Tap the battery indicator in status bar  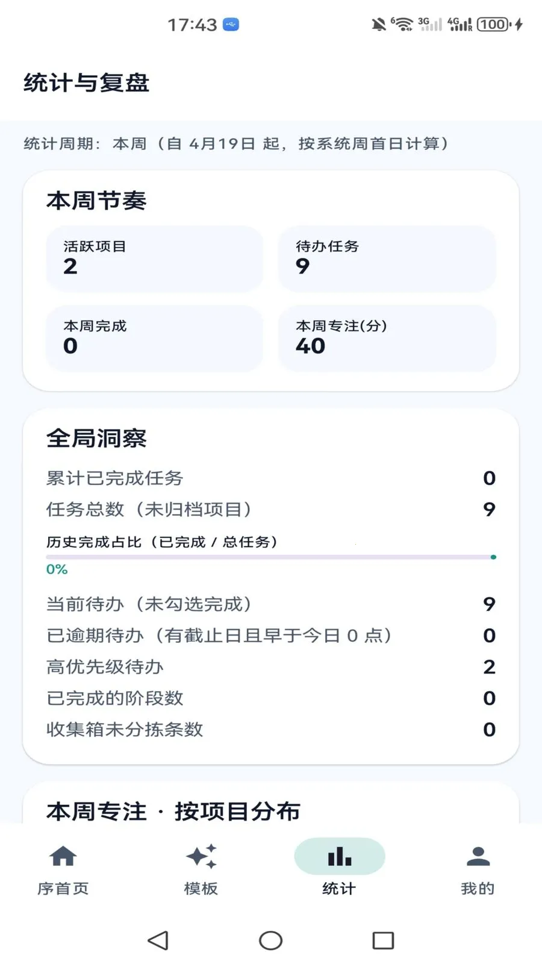(494, 25)
